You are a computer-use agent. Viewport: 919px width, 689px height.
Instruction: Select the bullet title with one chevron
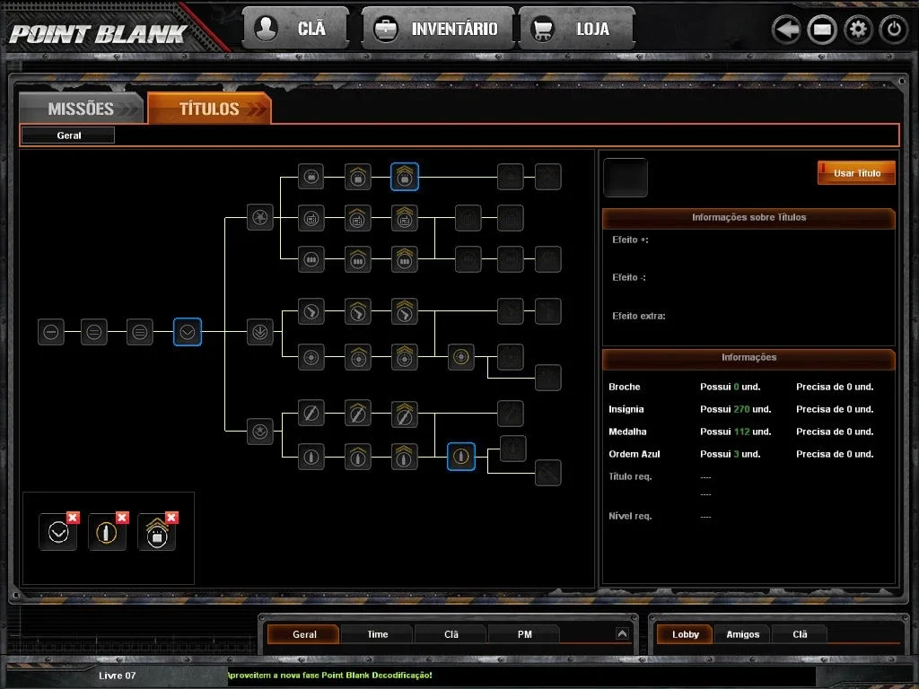click(x=358, y=457)
